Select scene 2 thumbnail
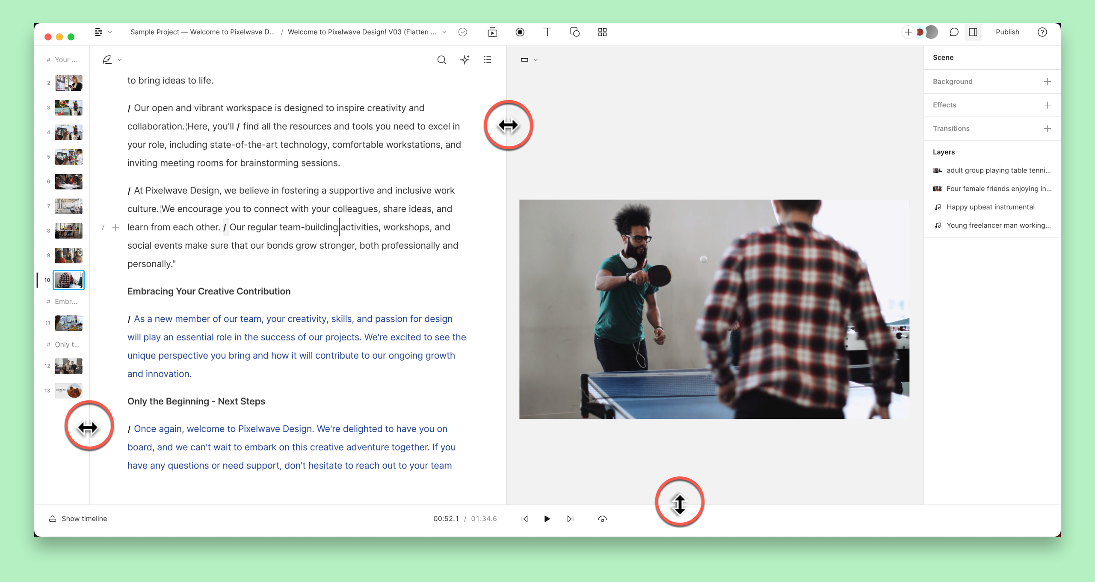Image resolution: width=1095 pixels, height=582 pixels. 68,83
